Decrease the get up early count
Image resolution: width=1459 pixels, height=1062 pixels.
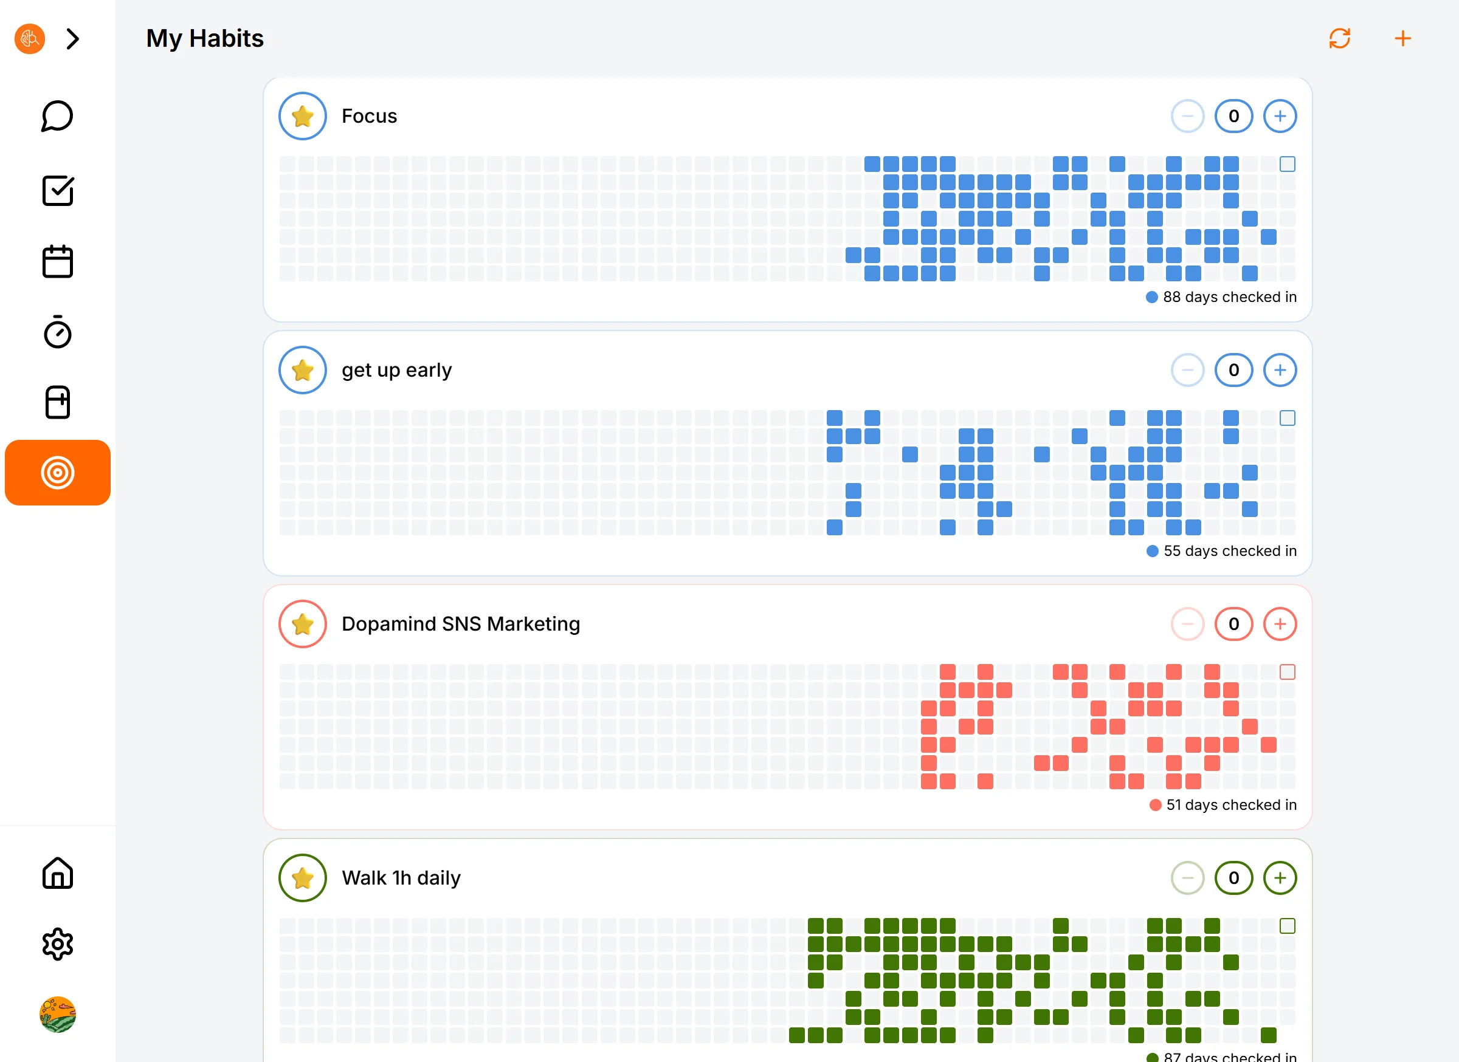[1187, 370]
